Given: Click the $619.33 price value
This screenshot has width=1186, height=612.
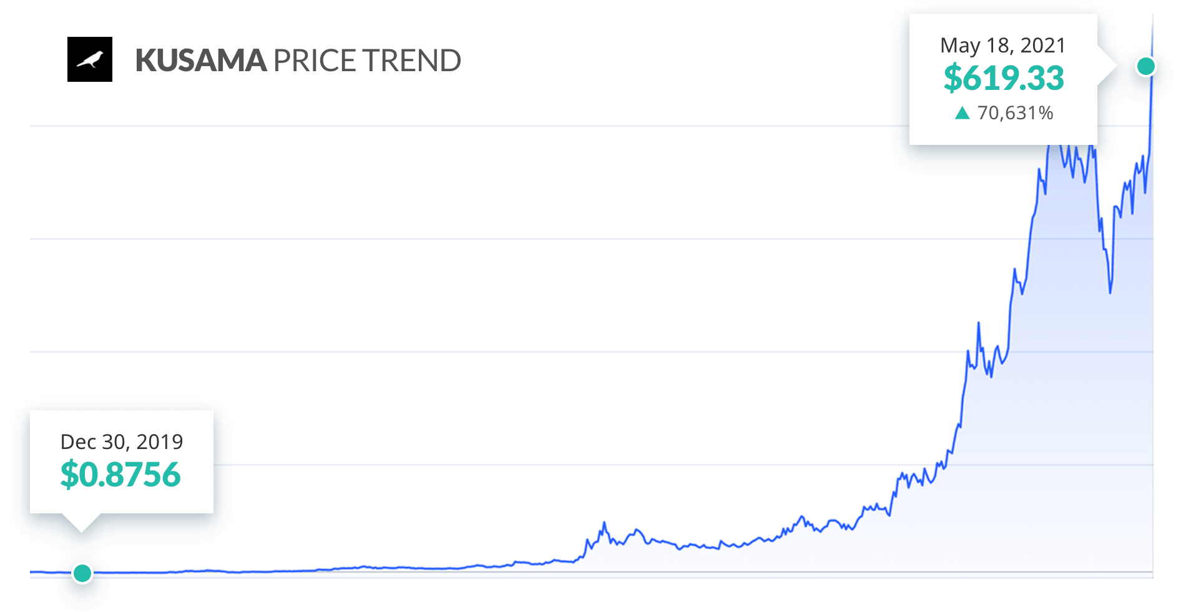Looking at the screenshot, I should [x=1004, y=78].
